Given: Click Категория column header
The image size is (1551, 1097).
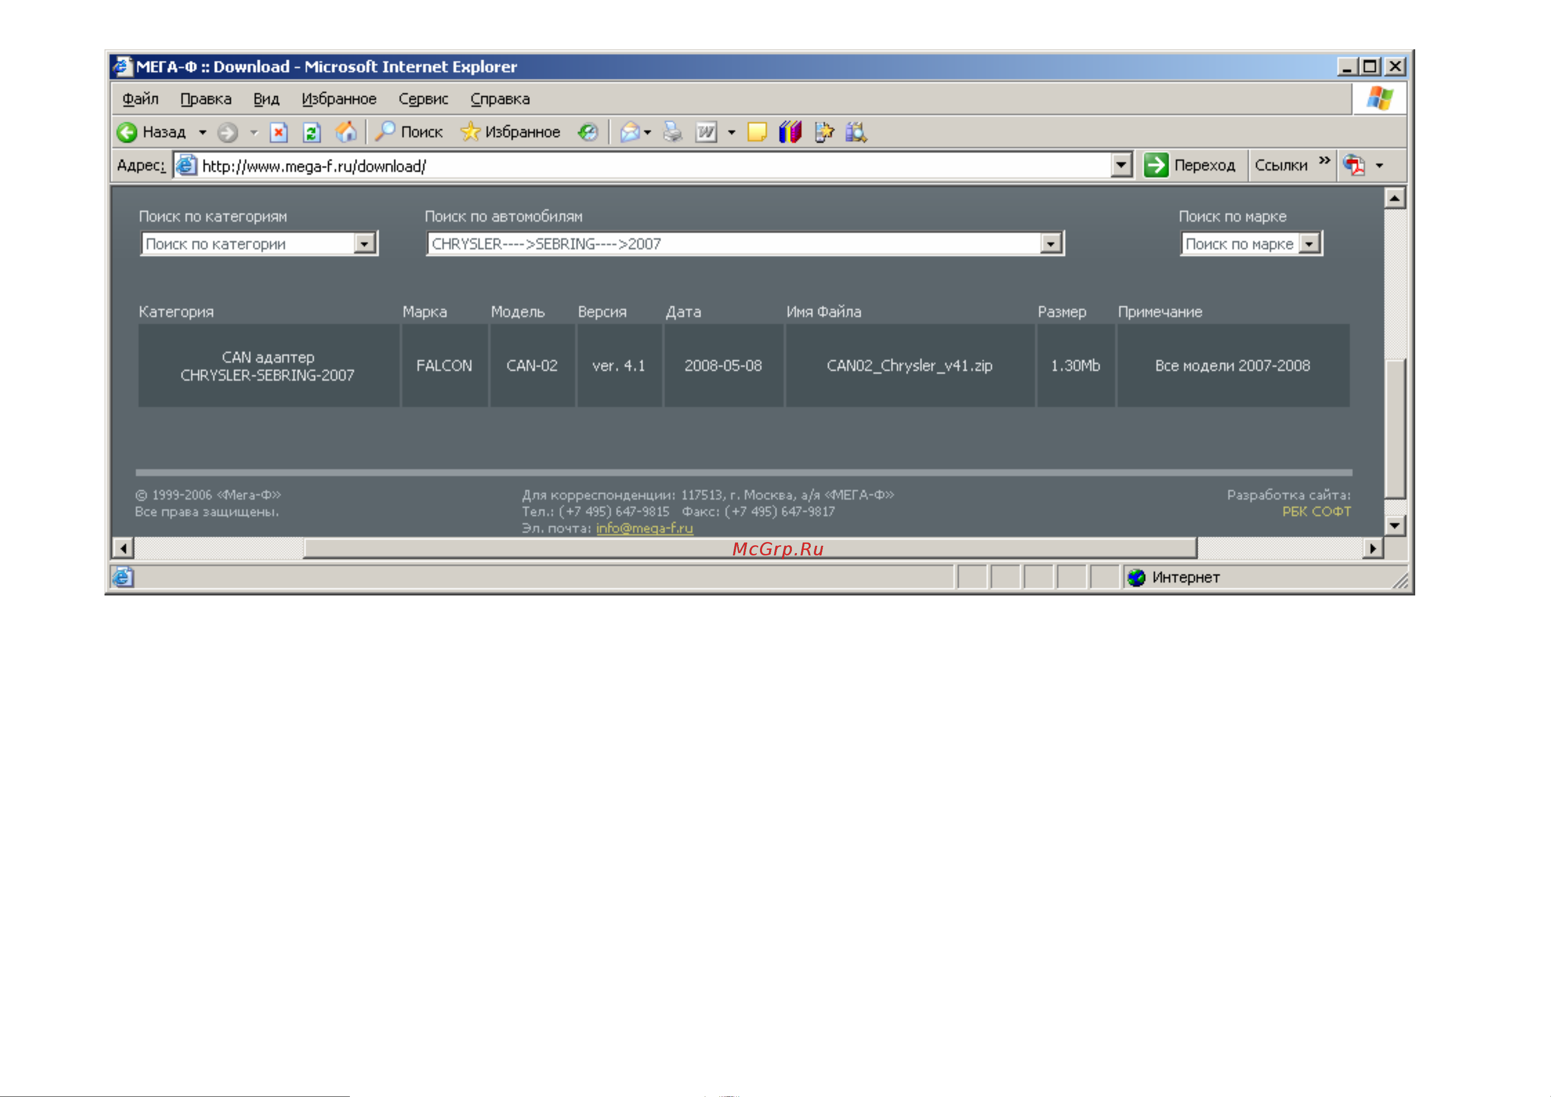Looking at the screenshot, I should point(176,312).
